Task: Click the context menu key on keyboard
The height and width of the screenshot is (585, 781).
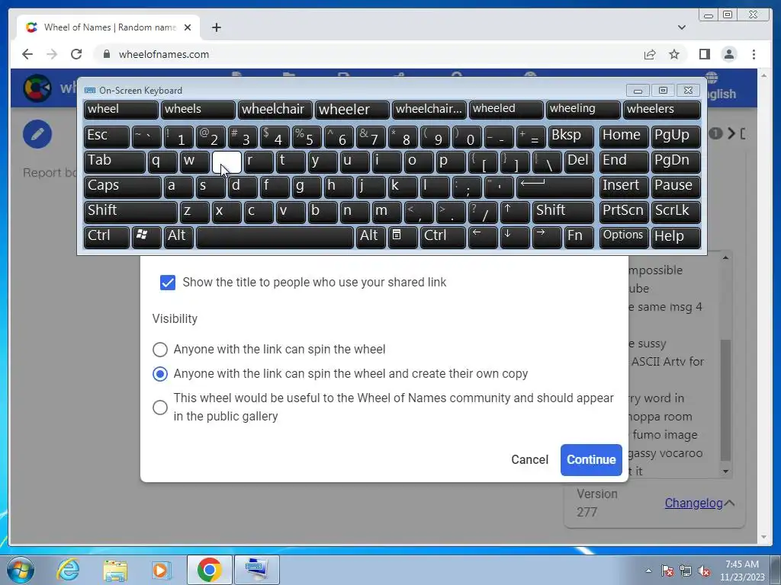Action: click(x=403, y=237)
